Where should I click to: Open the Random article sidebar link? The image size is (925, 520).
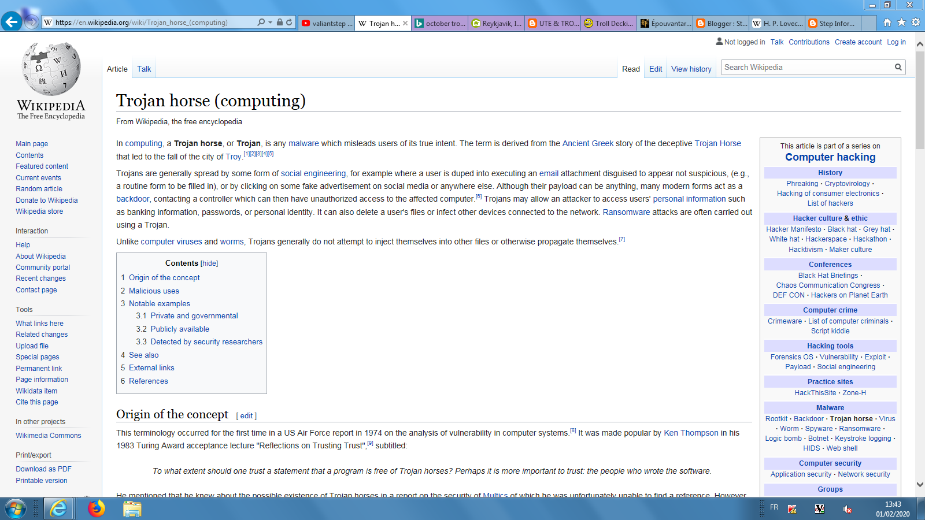coord(39,189)
